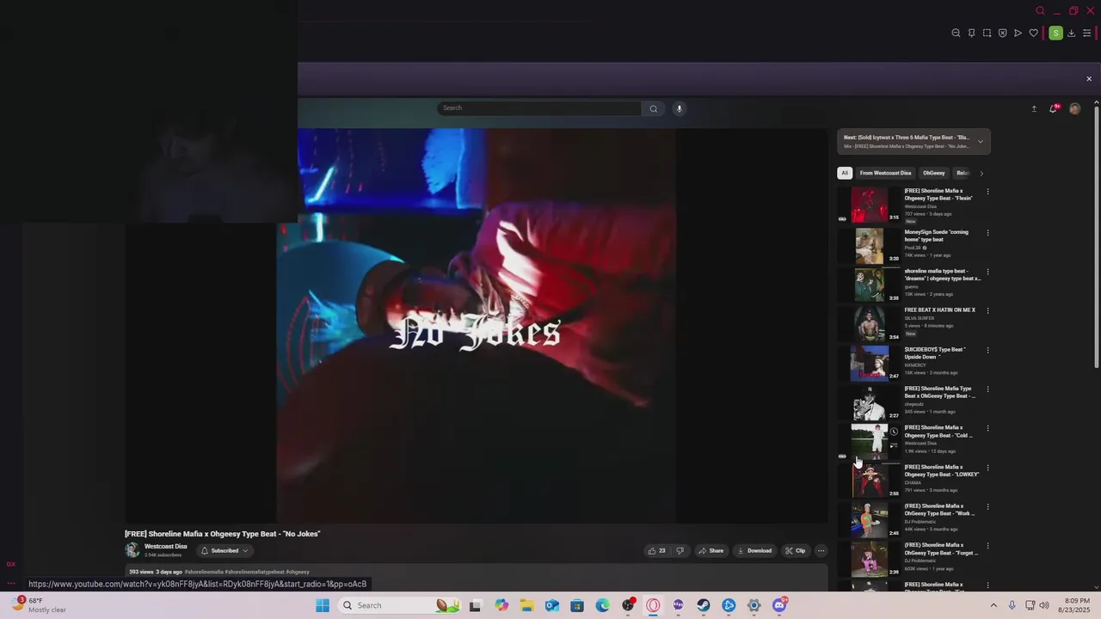Screen dimensions: 1101x619
Task: Open YouTube notifications bell
Action: coord(1054,108)
